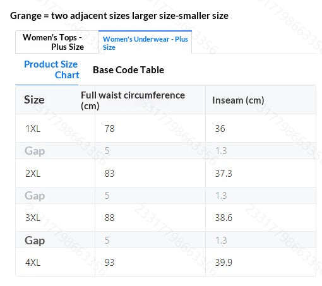This screenshot has height=286, width=322.
Task: Click the bold Gap row label above 4XL
Action: [35, 241]
